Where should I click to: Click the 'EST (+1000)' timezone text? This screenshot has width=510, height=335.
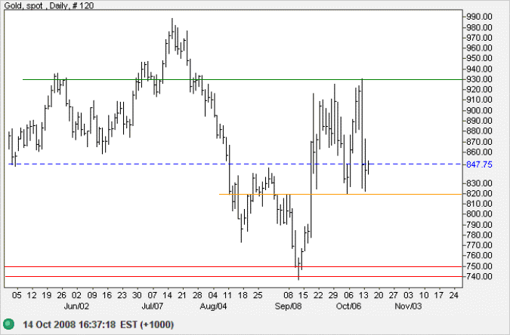pos(147,324)
